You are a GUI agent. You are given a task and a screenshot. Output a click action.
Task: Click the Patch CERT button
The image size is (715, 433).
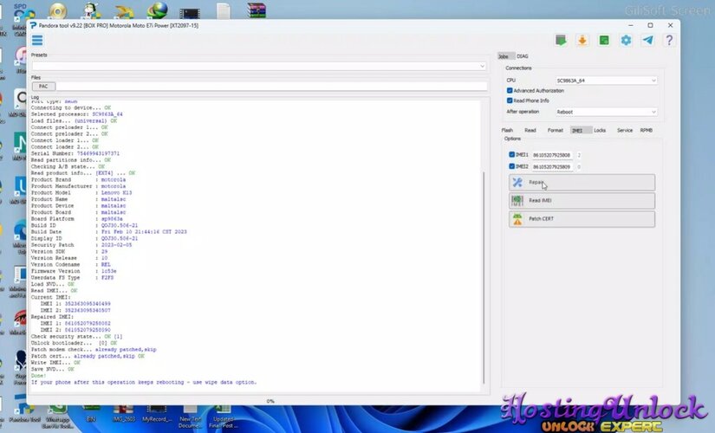[x=582, y=219]
